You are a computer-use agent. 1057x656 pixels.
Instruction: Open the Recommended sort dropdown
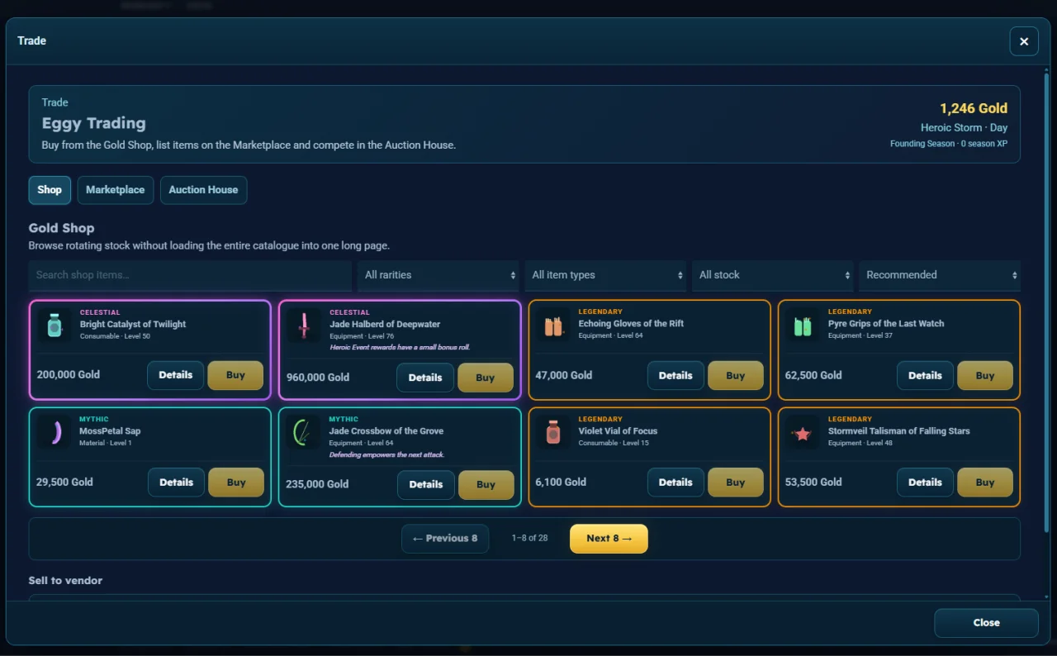pyautogui.click(x=940, y=275)
